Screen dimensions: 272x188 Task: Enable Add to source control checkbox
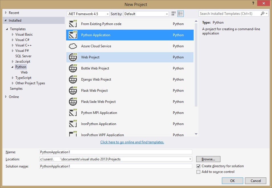[199, 172]
